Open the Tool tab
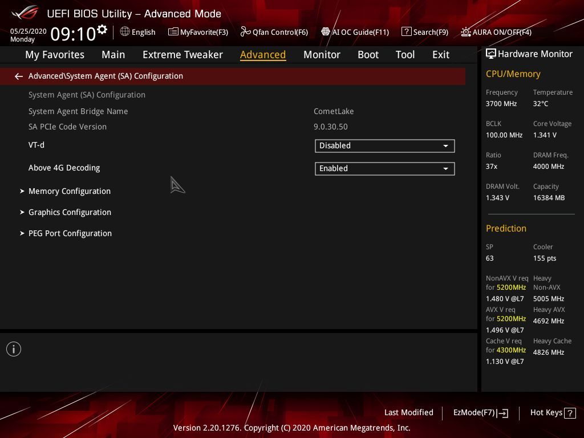Viewport: 584px width, 438px height. (x=405, y=55)
